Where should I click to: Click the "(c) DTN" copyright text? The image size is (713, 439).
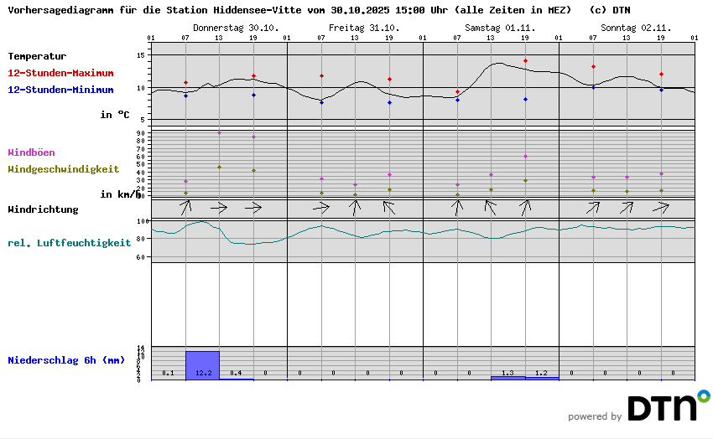click(609, 10)
